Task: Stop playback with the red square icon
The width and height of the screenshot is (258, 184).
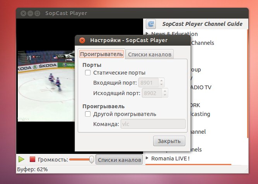Action: 32,159
